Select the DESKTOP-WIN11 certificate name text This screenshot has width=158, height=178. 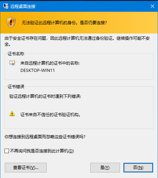[x=37, y=71]
